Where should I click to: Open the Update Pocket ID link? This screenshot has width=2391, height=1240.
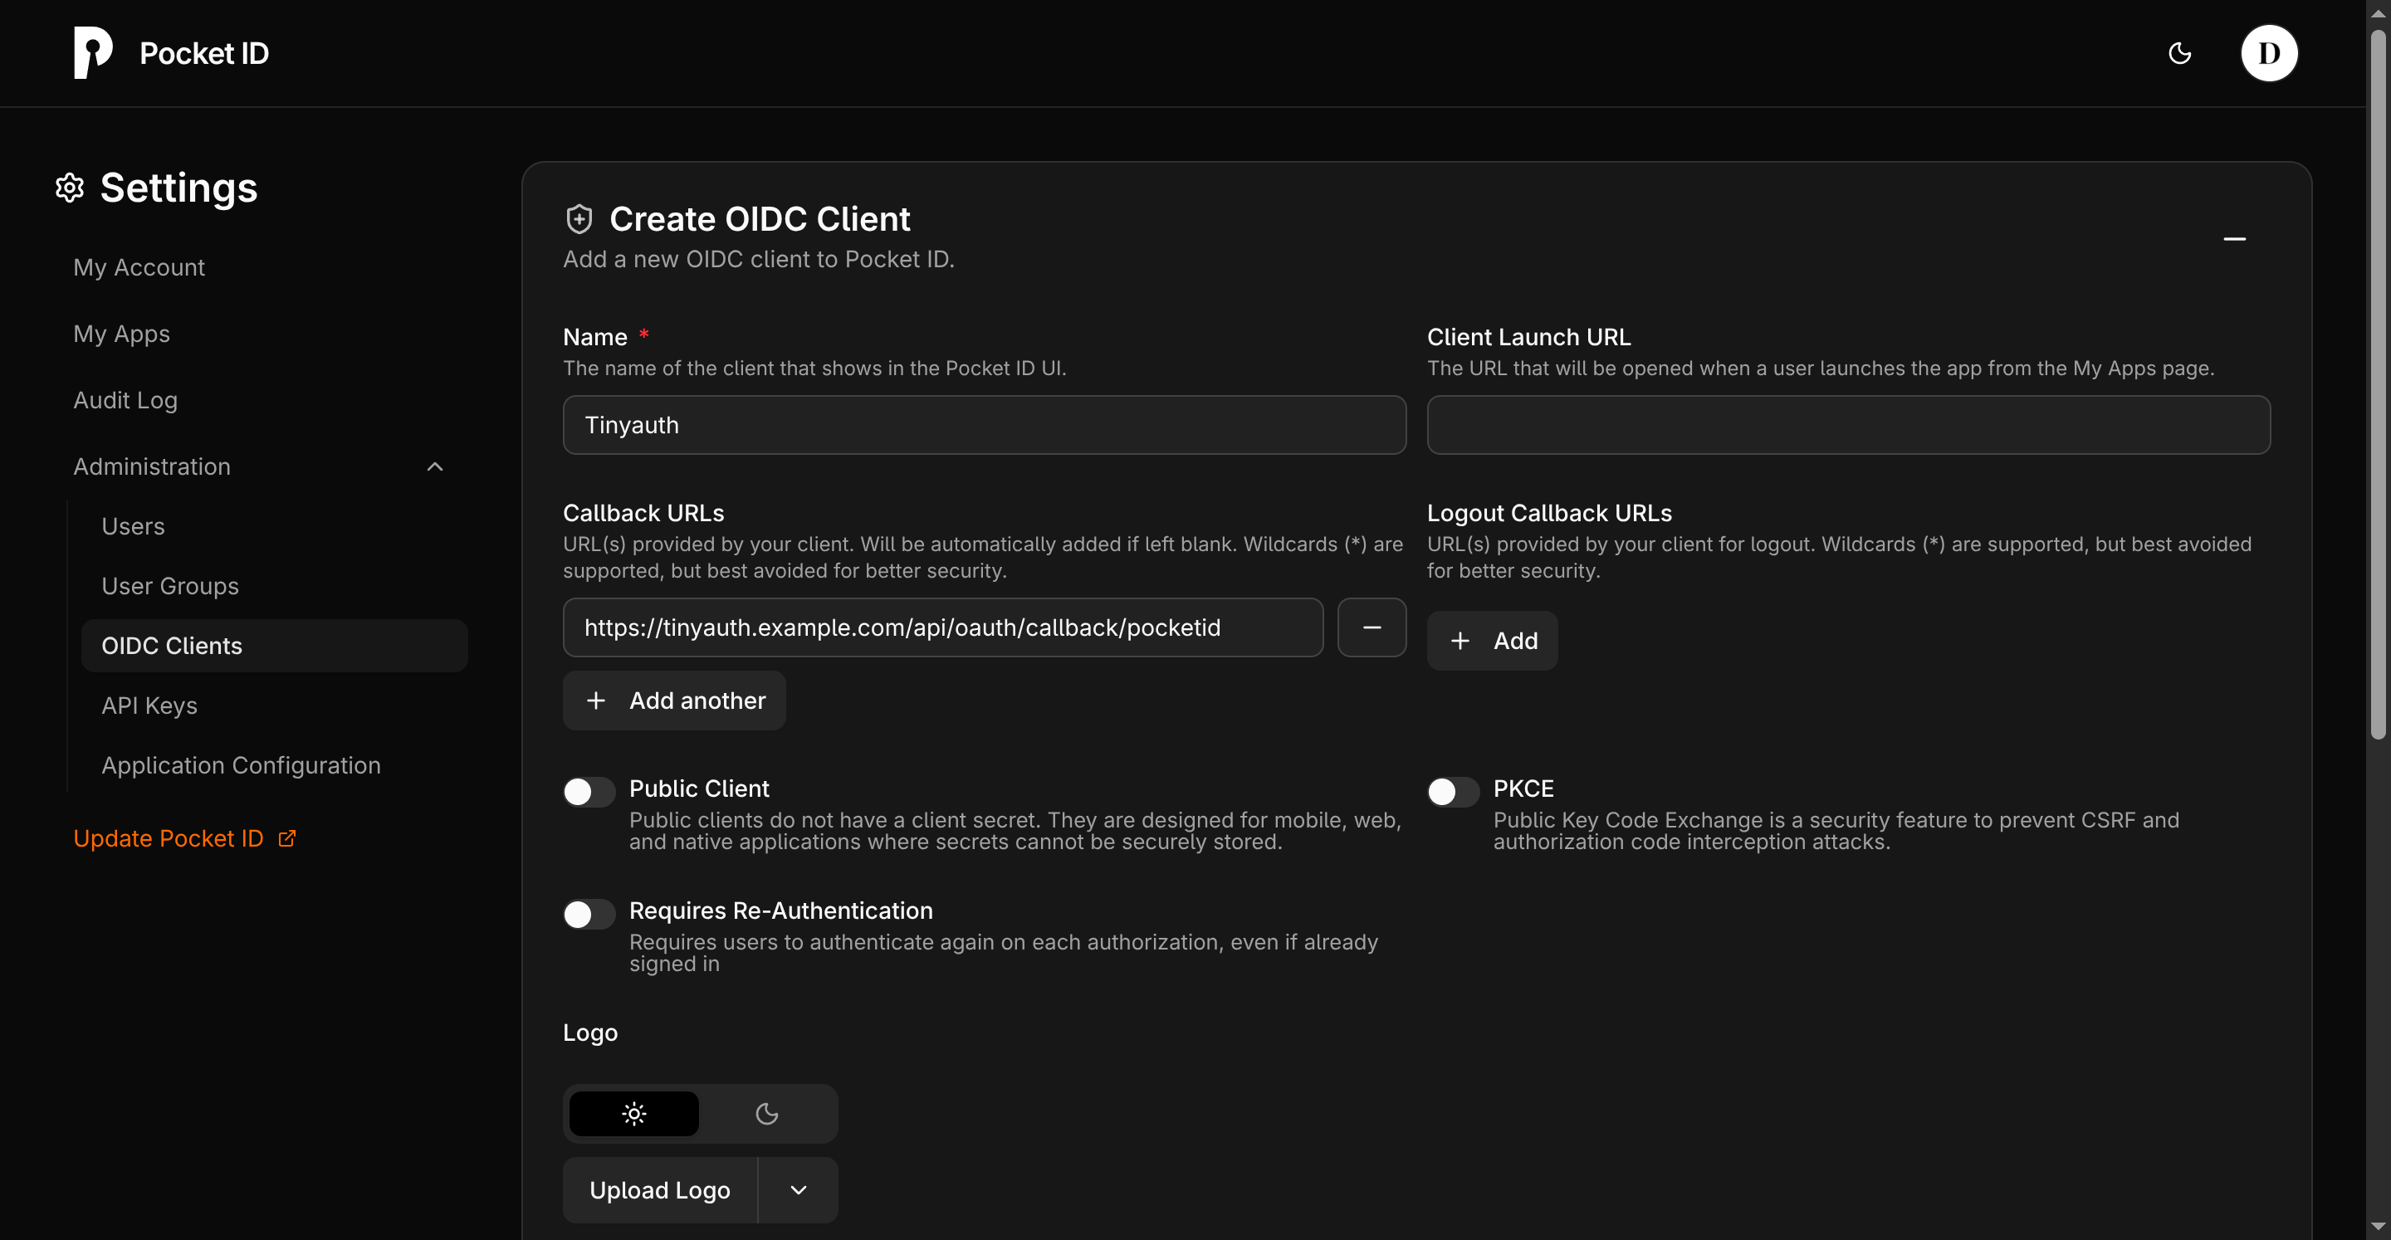tap(168, 838)
